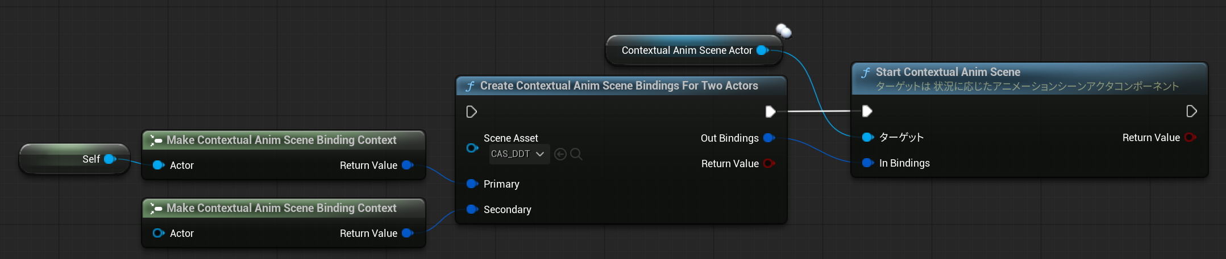Viewport: 1226px width, 259px height.
Task: Click the Secondary input pin
Action: point(472,209)
